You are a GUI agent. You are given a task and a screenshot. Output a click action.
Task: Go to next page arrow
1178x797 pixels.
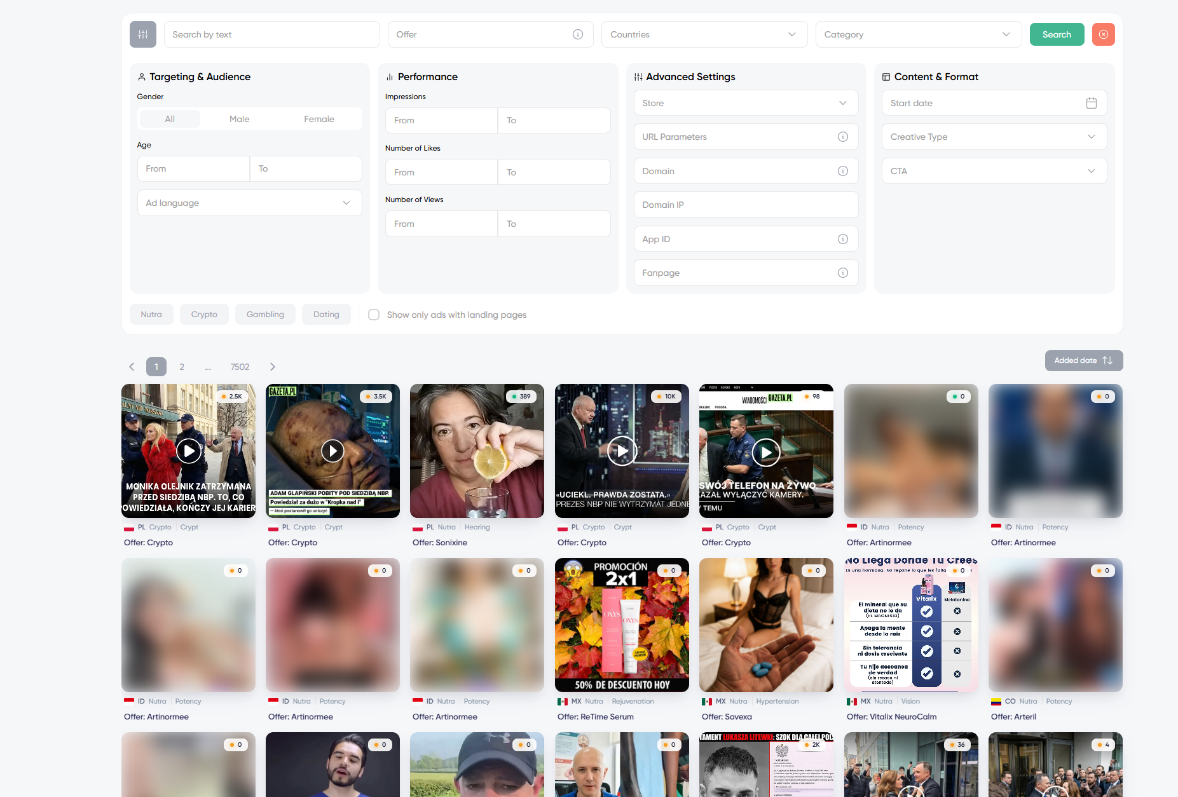(273, 367)
